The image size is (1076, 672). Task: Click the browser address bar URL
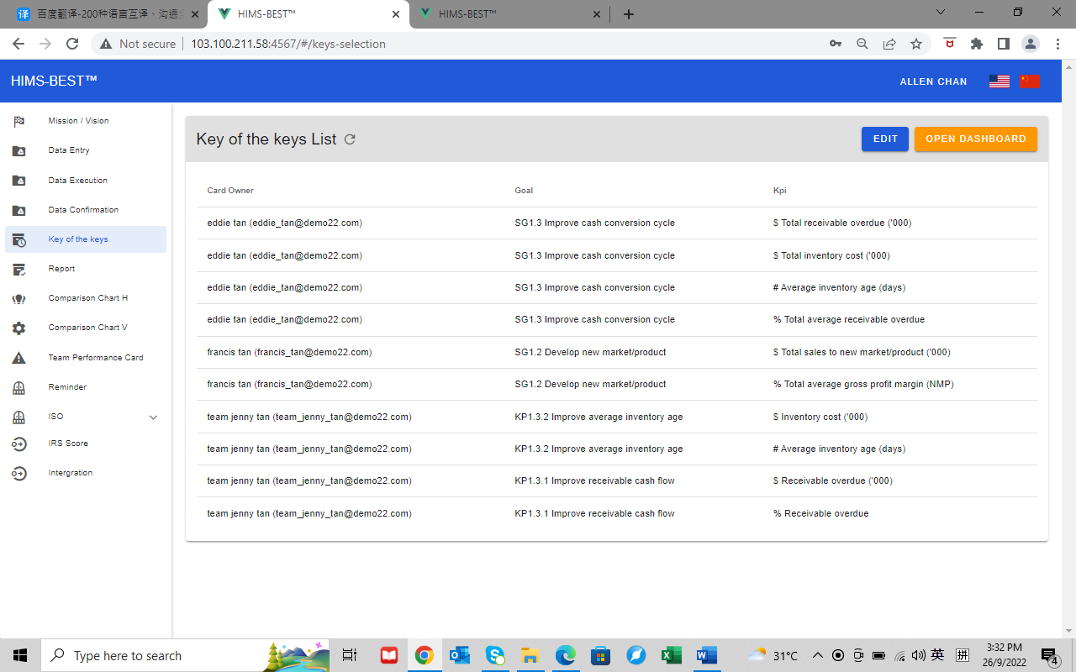point(288,44)
